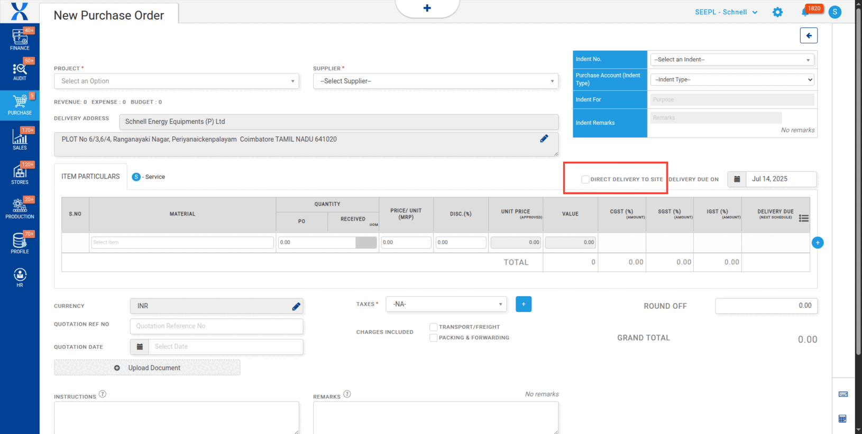Open the Production module icon
The height and width of the screenshot is (434, 862).
coord(20,208)
